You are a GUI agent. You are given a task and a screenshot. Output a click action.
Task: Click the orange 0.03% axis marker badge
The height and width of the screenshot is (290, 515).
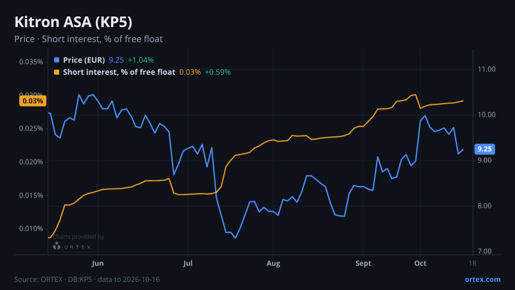point(33,101)
